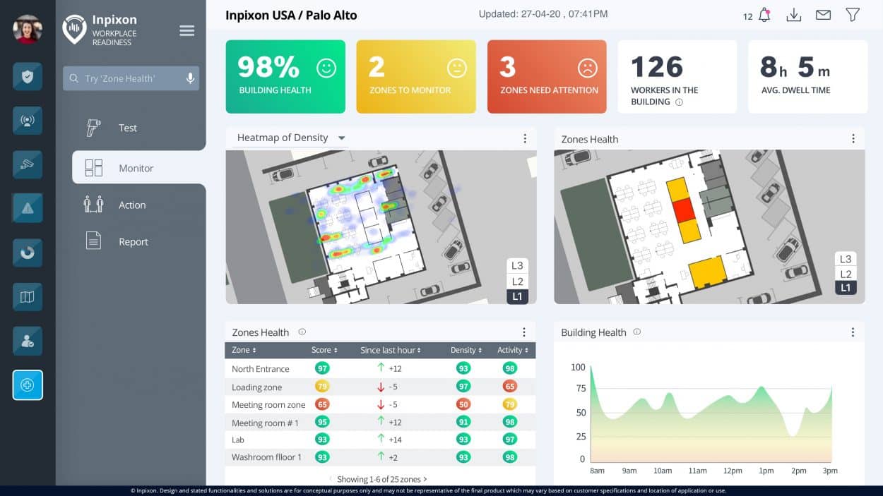Viewport: 883px width, 496px height.
Task: Click the Inpixon logo pin
Action: point(74,30)
